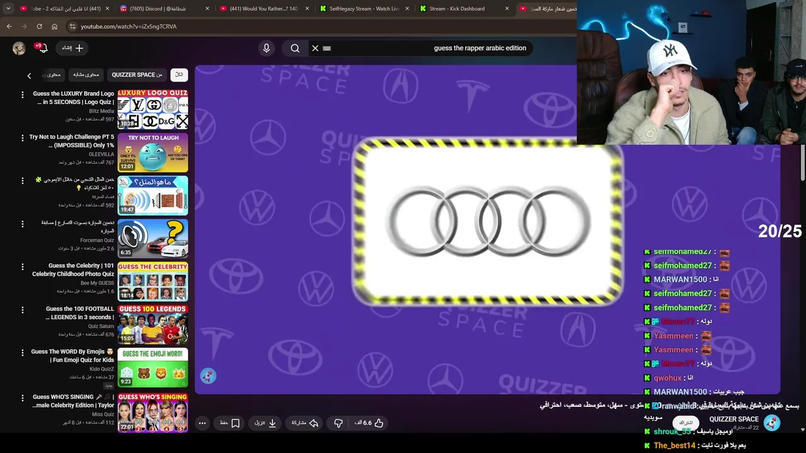Open options menu for 100 FOOTBALL LEGENDS video
The image size is (806, 453).
tap(23, 310)
